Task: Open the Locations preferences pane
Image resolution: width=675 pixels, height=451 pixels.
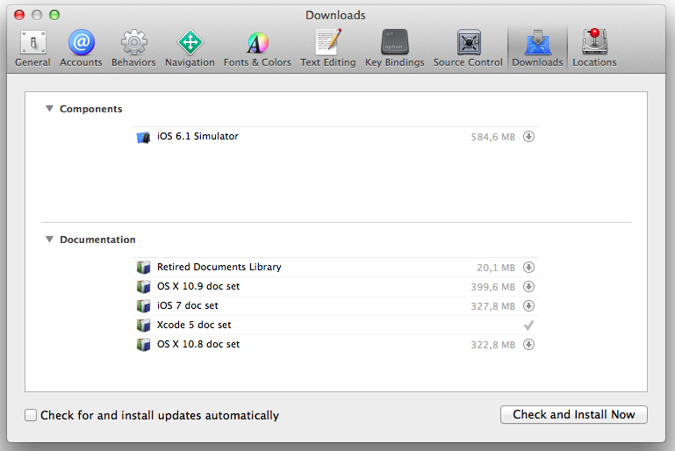Action: pos(594,48)
